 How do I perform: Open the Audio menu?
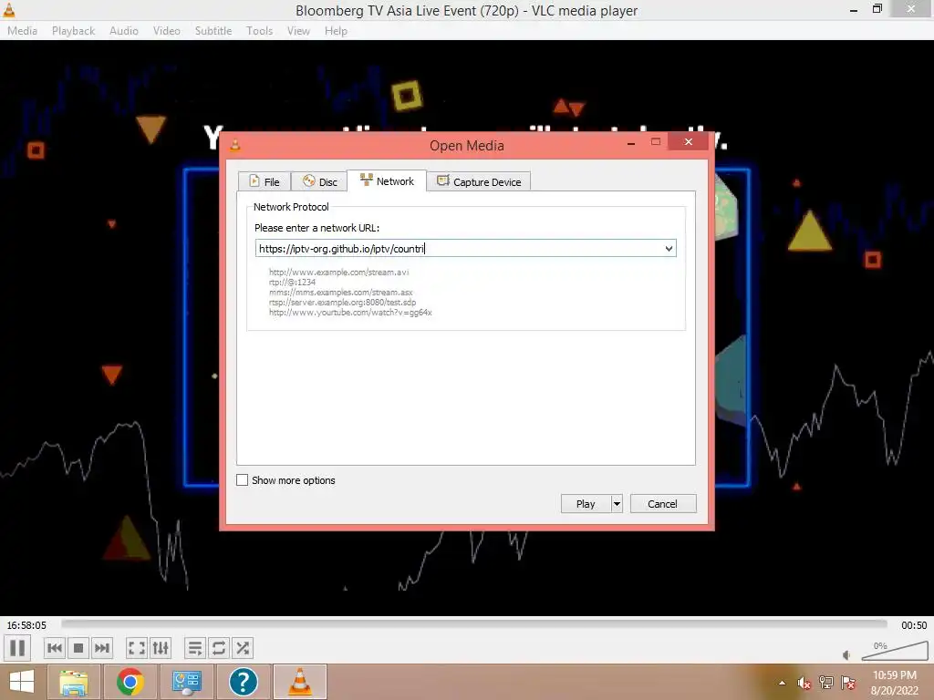pyautogui.click(x=124, y=31)
